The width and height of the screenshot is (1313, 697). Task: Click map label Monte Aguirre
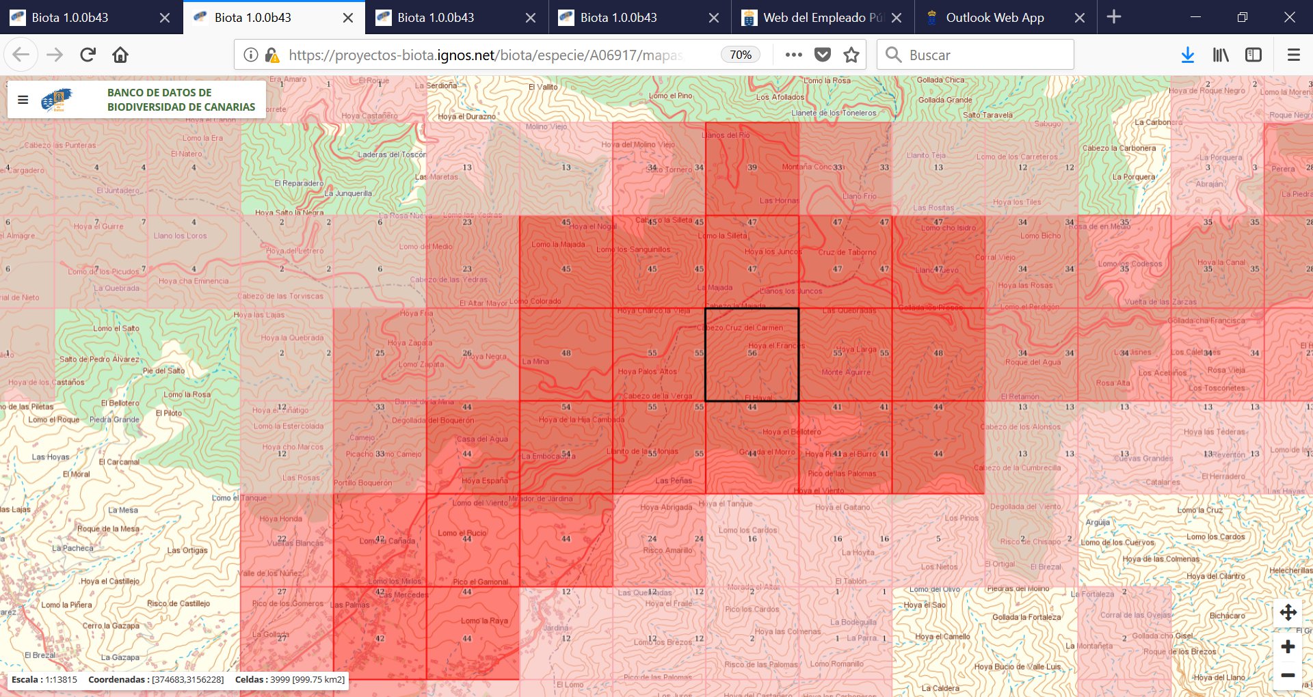pos(846,372)
